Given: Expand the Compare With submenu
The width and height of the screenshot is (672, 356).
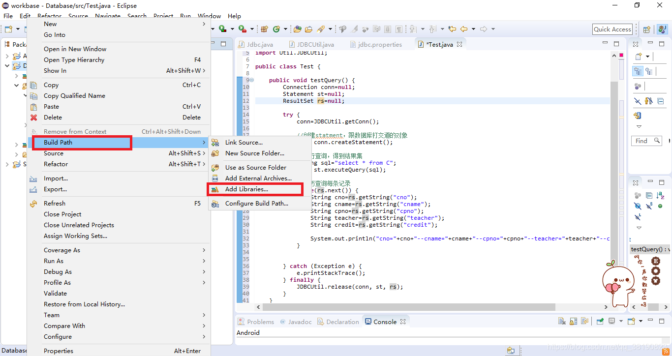Looking at the screenshot, I should (119, 326).
